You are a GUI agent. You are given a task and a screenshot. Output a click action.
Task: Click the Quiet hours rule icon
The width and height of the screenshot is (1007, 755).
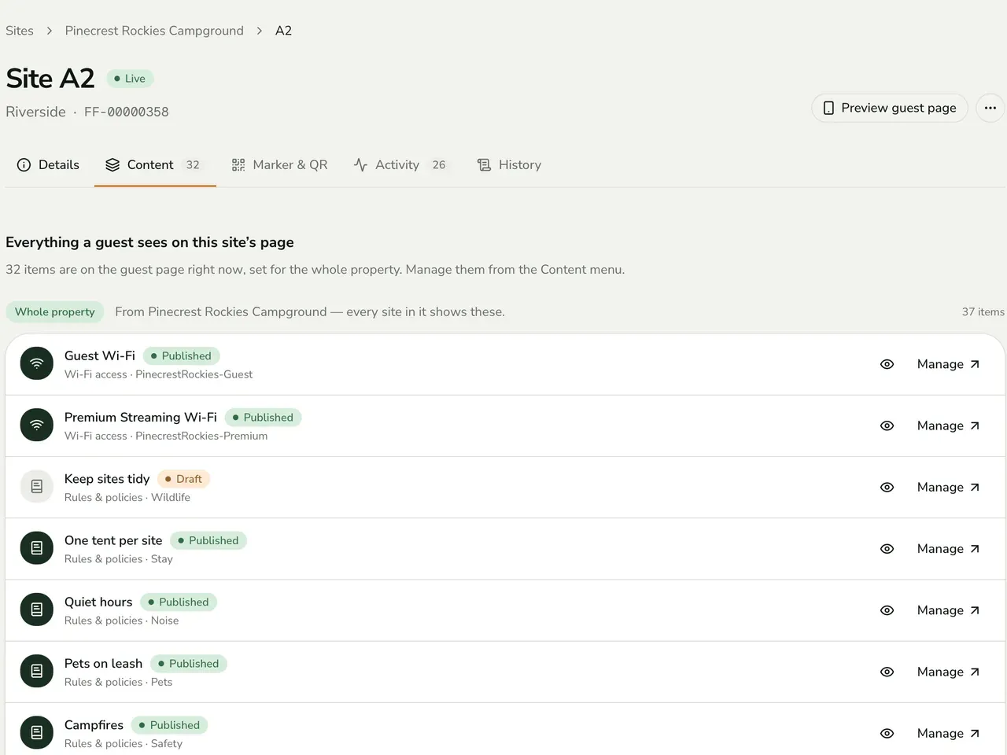[x=37, y=610]
